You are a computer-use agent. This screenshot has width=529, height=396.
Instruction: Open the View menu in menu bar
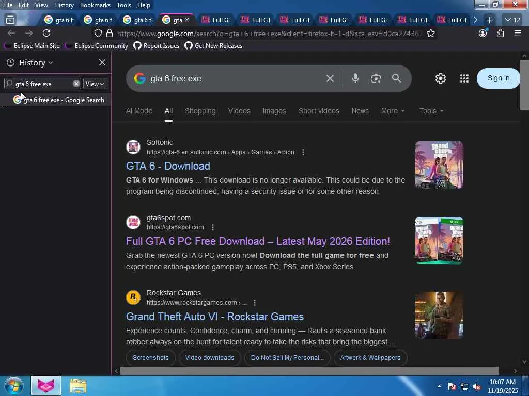(41, 5)
